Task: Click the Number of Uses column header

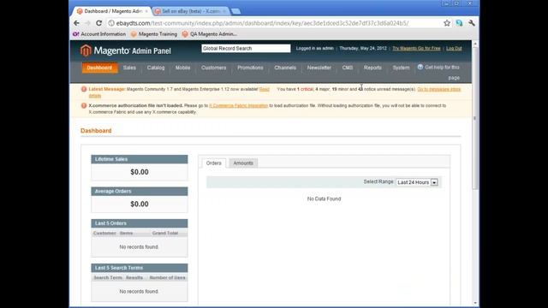Action: click(x=168, y=278)
